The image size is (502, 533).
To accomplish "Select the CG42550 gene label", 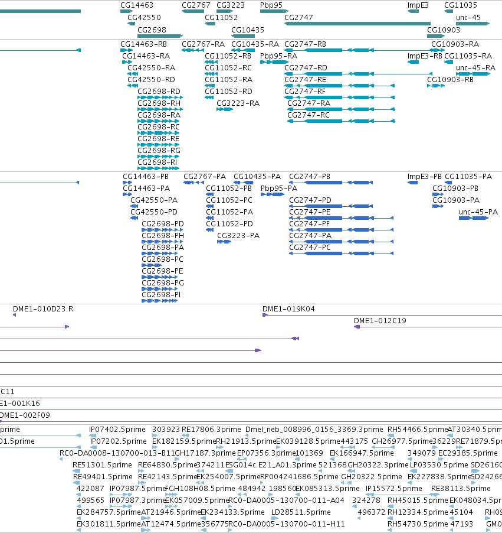I will [144, 17].
